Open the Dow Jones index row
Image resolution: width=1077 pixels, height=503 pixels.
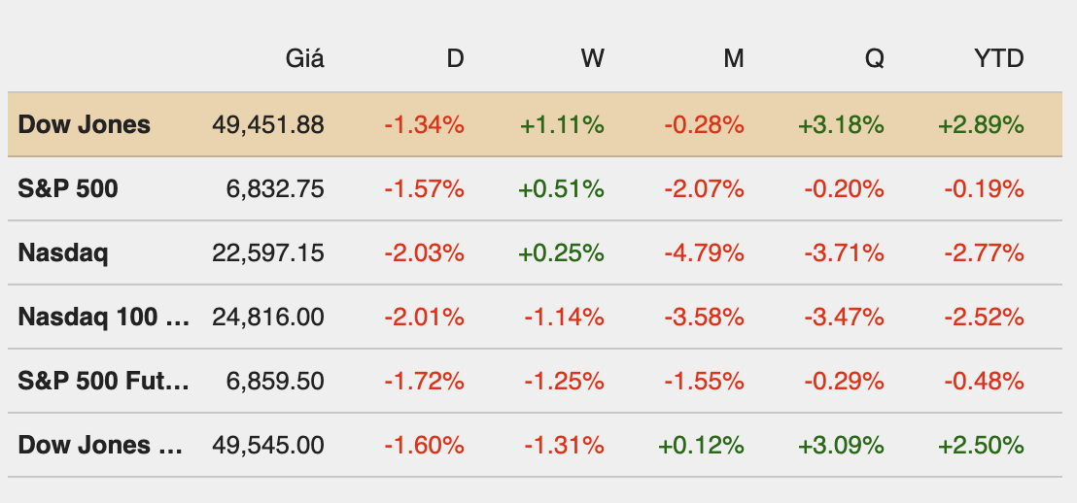point(85,124)
